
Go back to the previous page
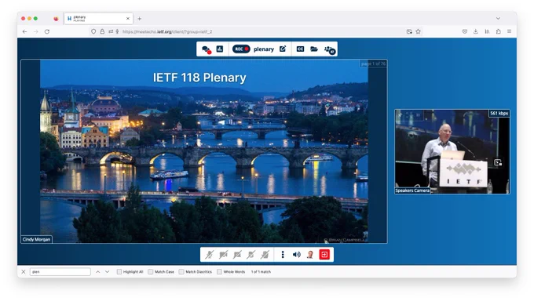24,31
